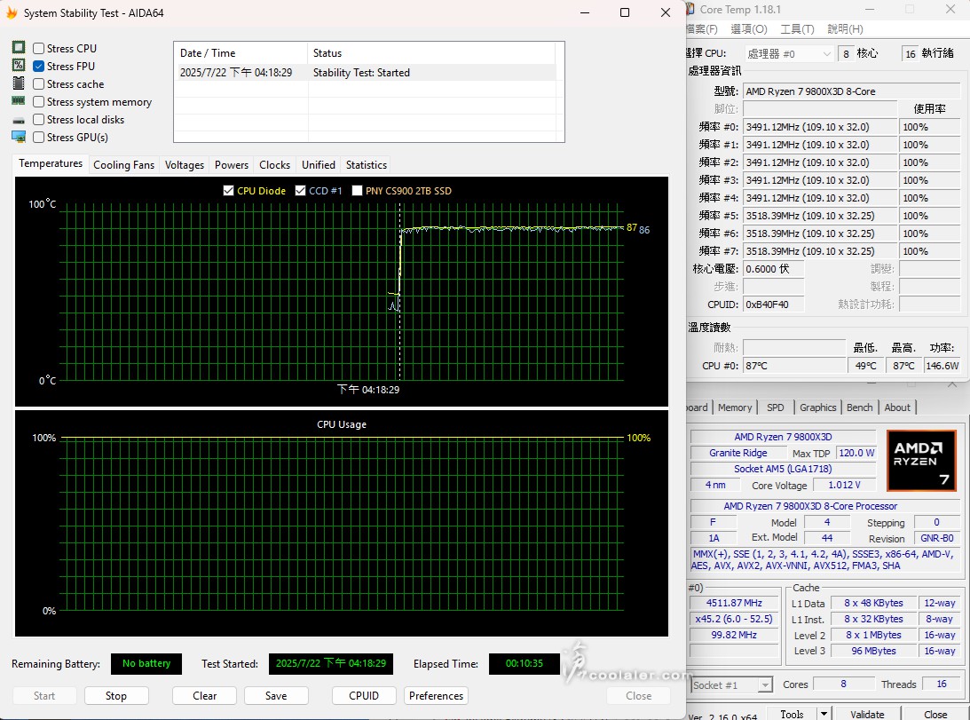Click the Core Temp thermometer title icon
Screen dimensions: 970x720
690,9
